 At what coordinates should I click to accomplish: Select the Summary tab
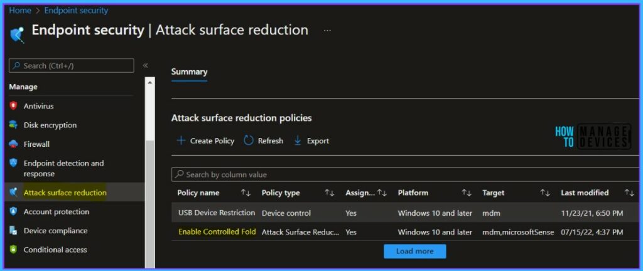(x=189, y=72)
